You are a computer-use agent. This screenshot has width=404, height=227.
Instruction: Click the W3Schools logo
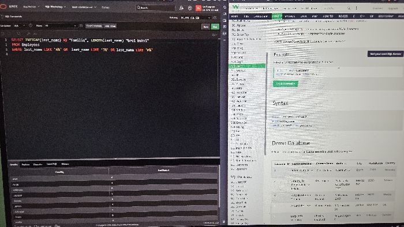[235, 7]
